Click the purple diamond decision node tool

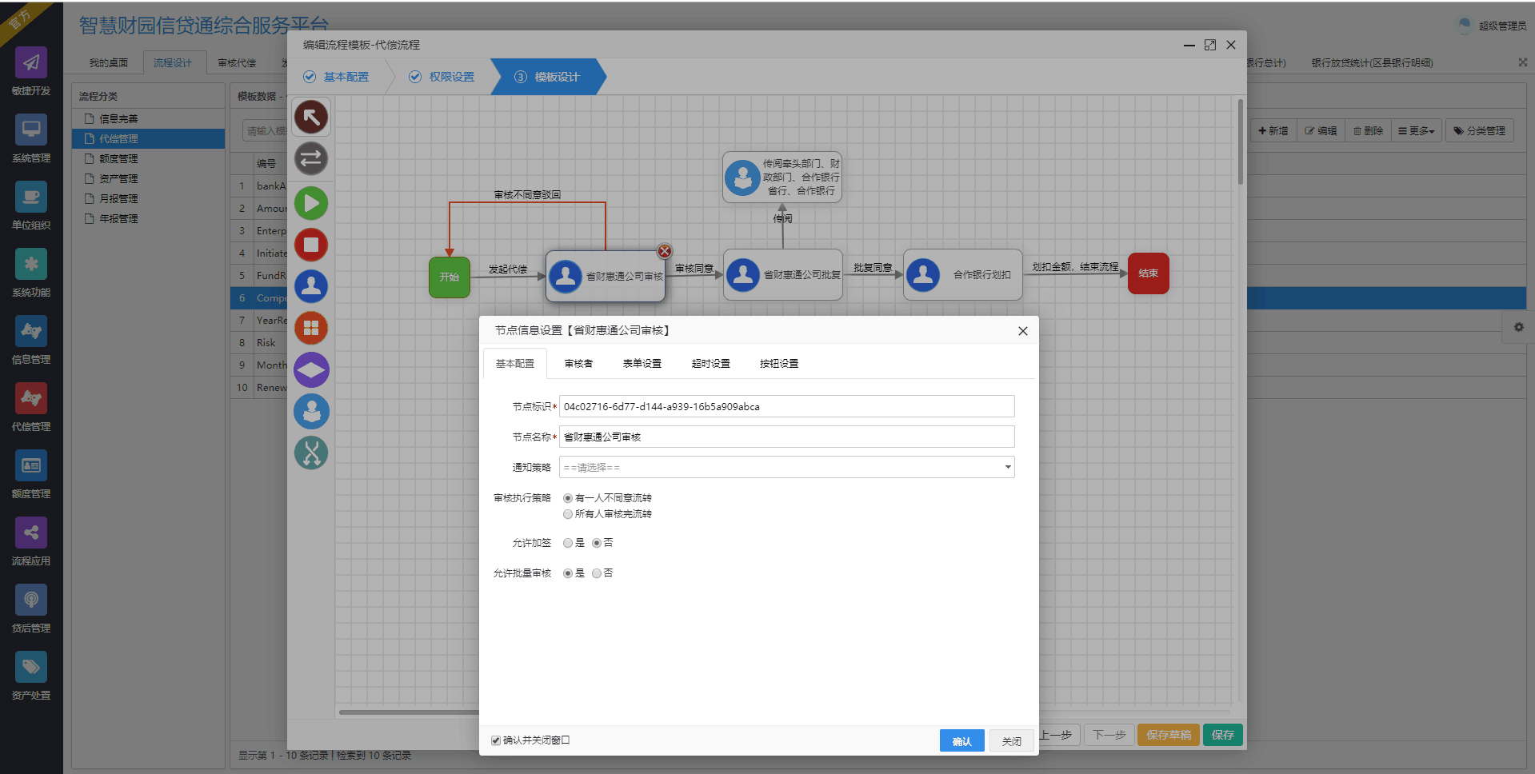[x=311, y=369]
